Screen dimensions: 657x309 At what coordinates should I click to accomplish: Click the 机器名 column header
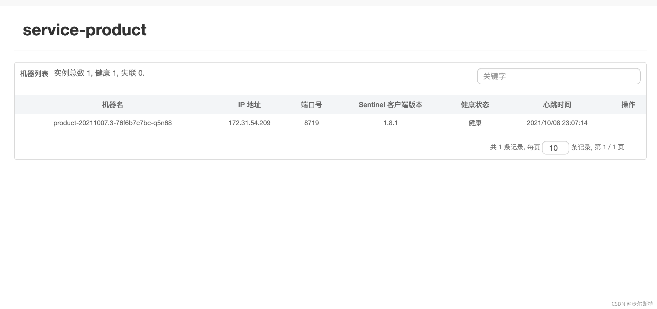click(x=112, y=105)
